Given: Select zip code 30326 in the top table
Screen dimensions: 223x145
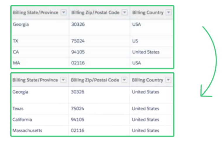Looking at the screenshot, I should point(78,24).
